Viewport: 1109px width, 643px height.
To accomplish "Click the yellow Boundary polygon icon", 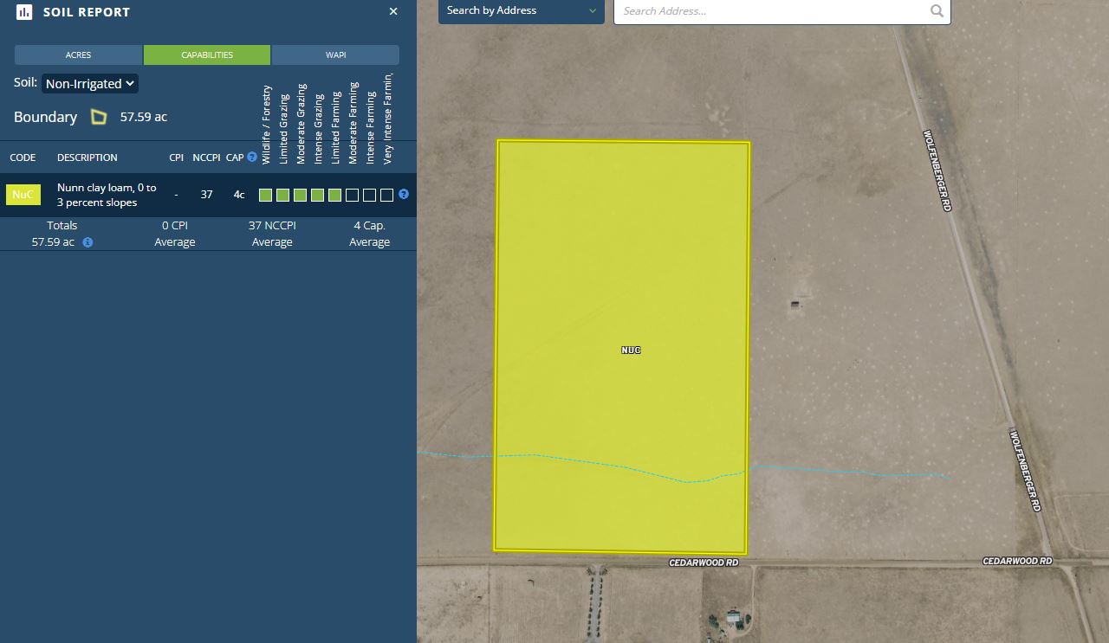I will click(x=99, y=117).
